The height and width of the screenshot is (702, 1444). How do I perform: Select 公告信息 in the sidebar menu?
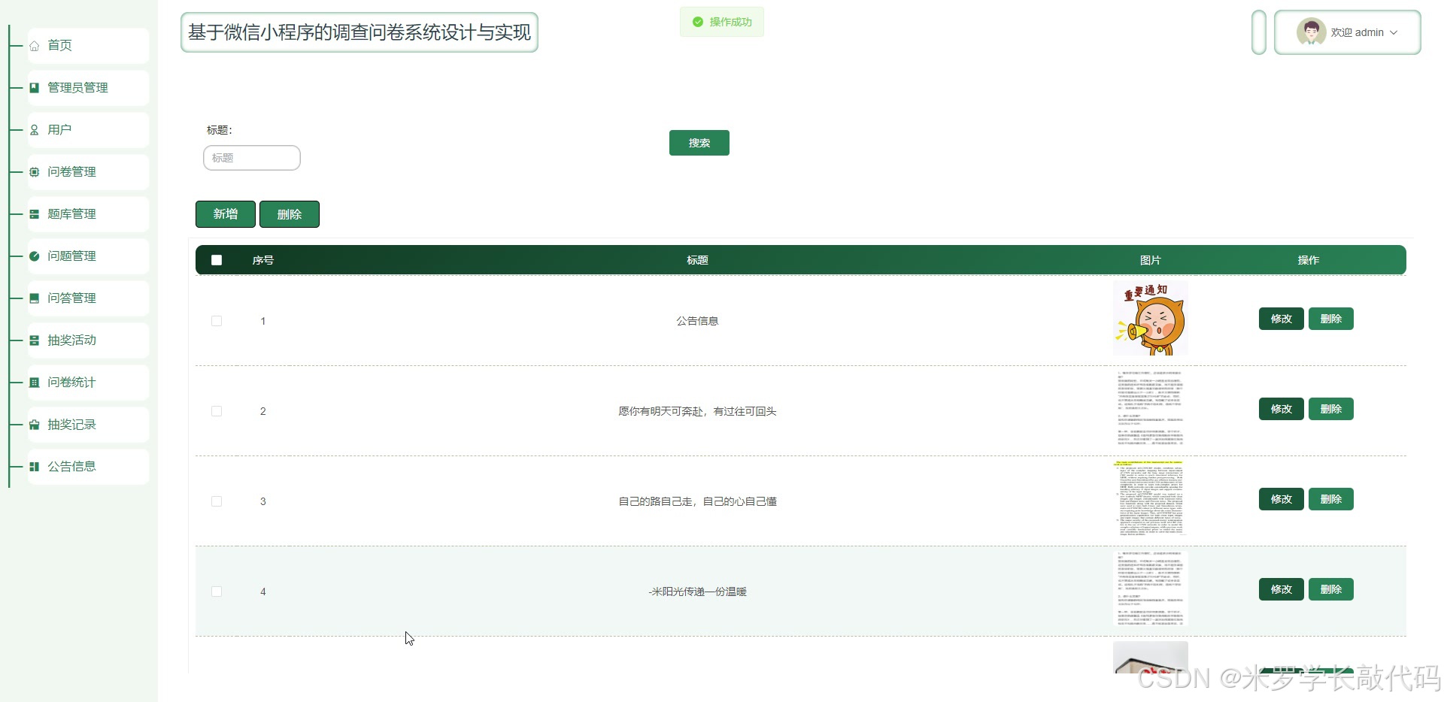coord(89,466)
